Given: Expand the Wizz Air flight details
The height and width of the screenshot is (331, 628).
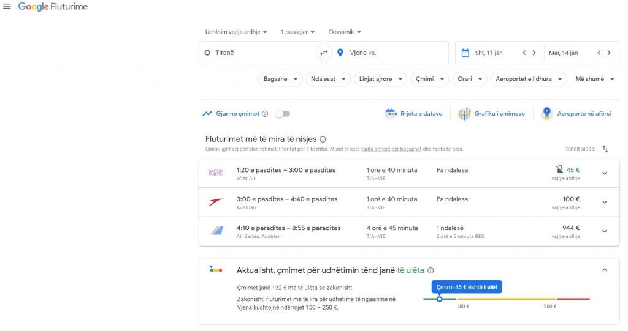Looking at the screenshot, I should 604,173.
